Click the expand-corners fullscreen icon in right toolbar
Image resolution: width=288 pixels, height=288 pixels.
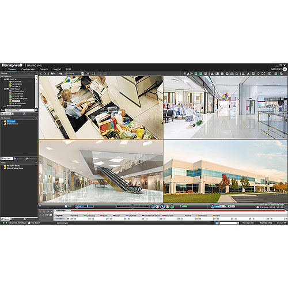pyautogui.click(x=263, y=74)
